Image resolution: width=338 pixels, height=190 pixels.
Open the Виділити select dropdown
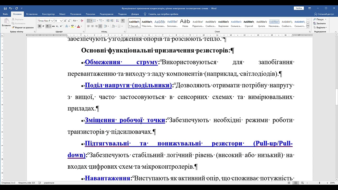(x=320, y=27)
